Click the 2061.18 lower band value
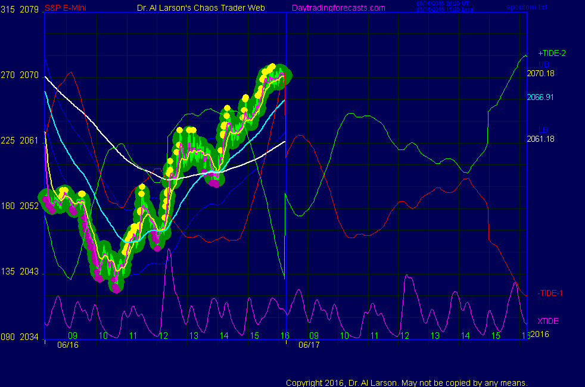This screenshot has width=585, height=387. [540, 139]
